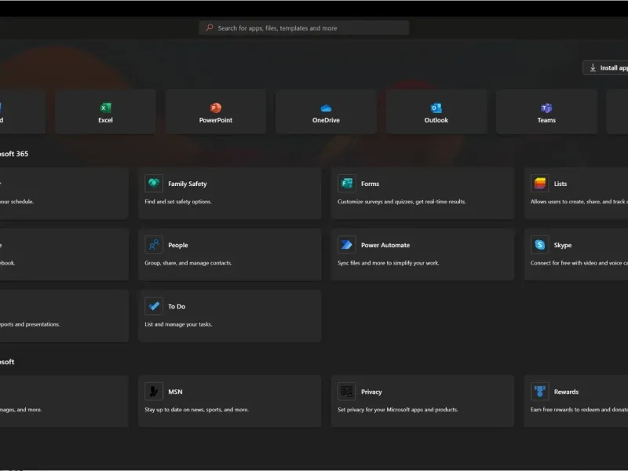This screenshot has height=471, width=628.
Task: Open the Family Safety title link
Action: (188, 184)
